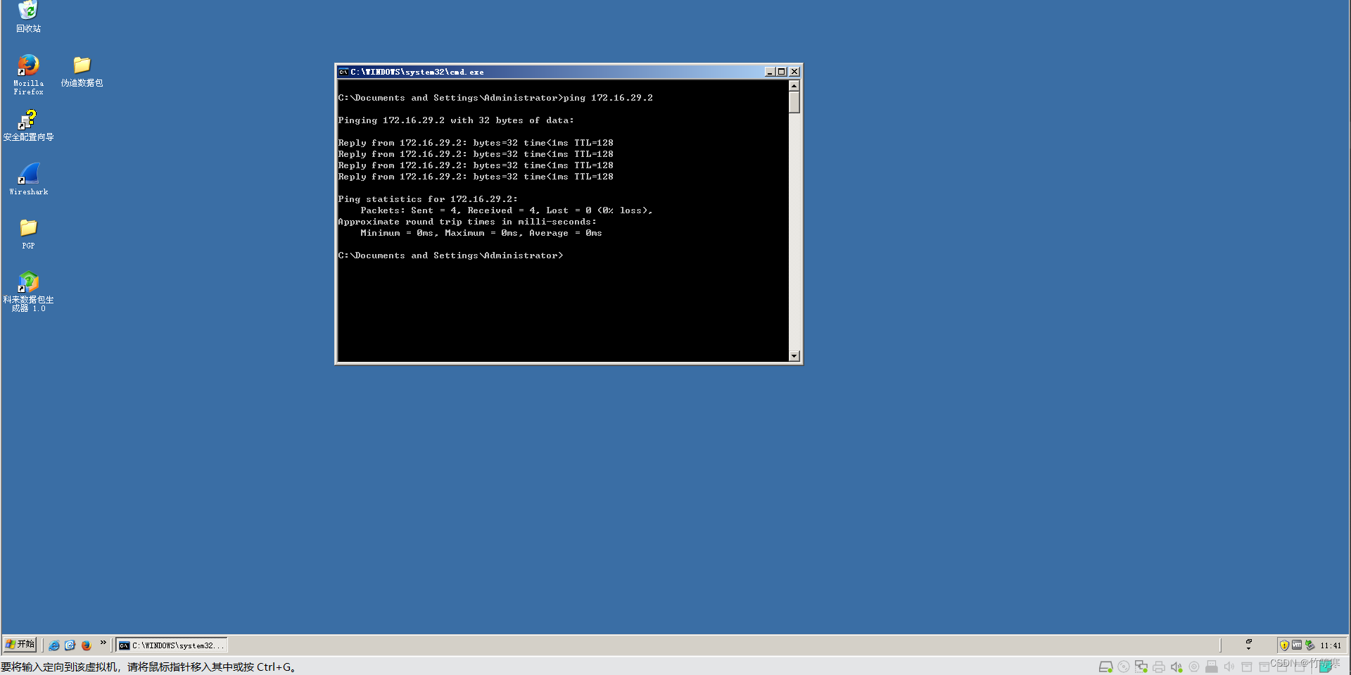
Task: Expand hidden Quick Launch items chevron
Action: click(103, 643)
